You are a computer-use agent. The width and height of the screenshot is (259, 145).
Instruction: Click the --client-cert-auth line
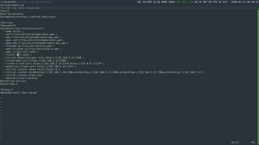click(17, 55)
